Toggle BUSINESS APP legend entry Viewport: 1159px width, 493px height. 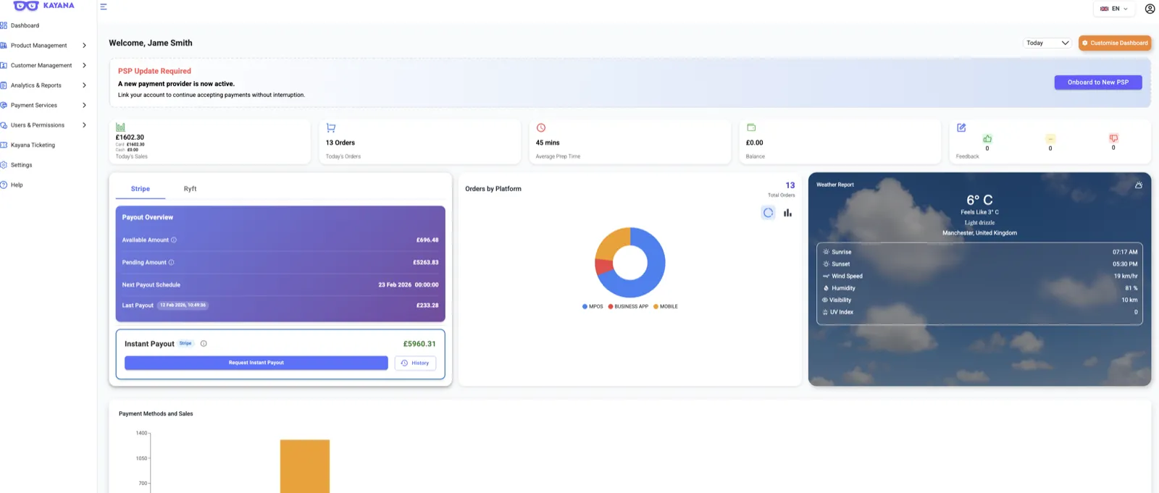[x=628, y=306]
